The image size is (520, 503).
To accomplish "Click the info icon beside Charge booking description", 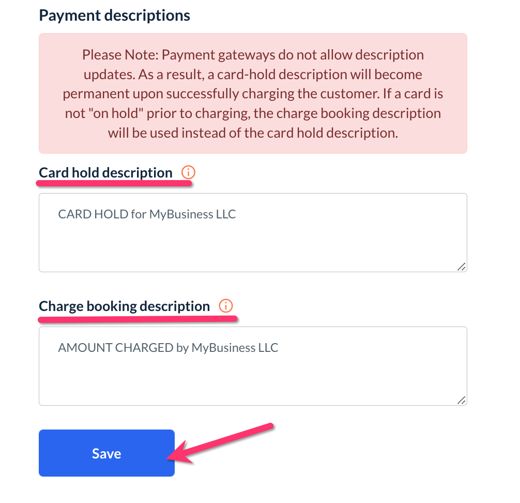I will click(225, 306).
